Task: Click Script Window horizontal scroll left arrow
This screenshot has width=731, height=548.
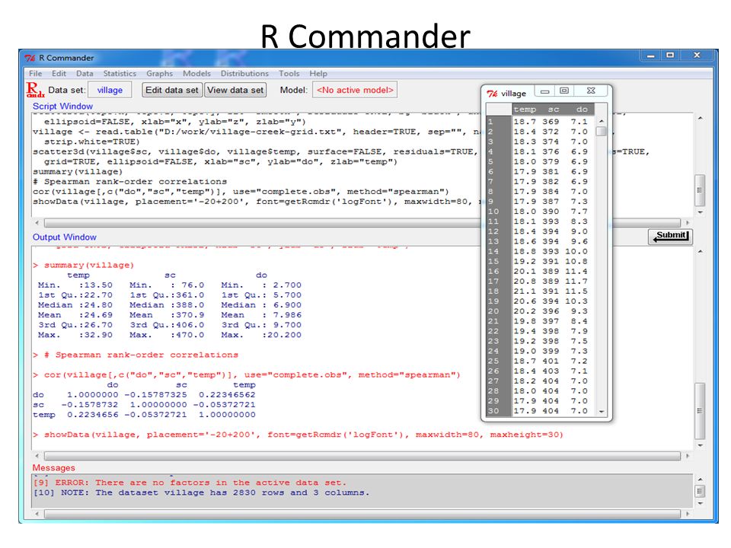Action: click(x=37, y=223)
